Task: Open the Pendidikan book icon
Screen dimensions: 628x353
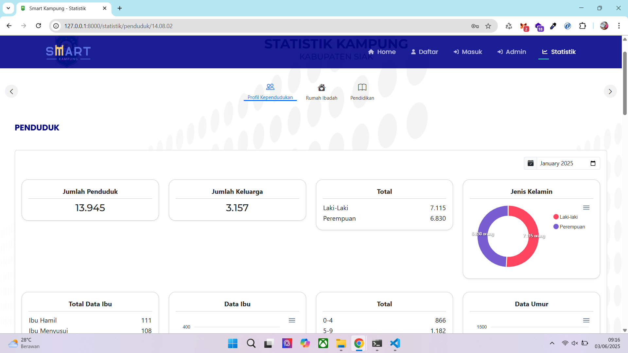Action: coord(362,87)
